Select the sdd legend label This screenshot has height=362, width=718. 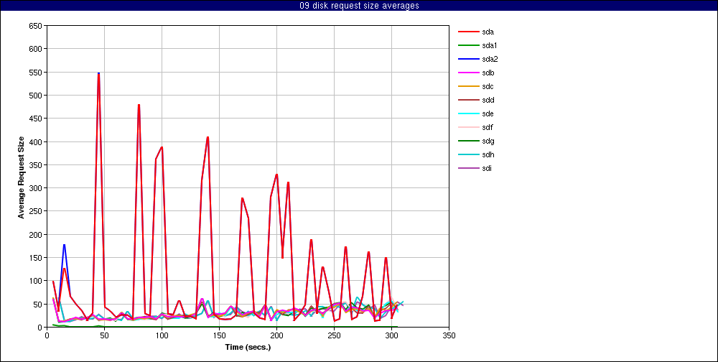(x=488, y=100)
